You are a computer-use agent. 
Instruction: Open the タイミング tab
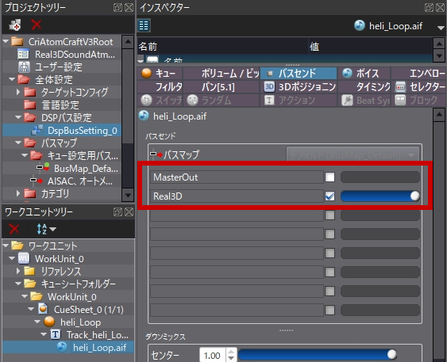click(364, 86)
